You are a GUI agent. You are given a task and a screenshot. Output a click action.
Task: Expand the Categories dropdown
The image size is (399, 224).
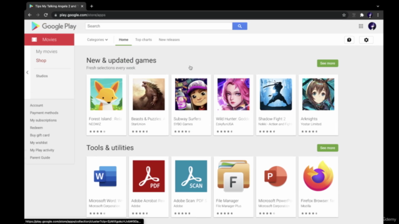coord(97,40)
